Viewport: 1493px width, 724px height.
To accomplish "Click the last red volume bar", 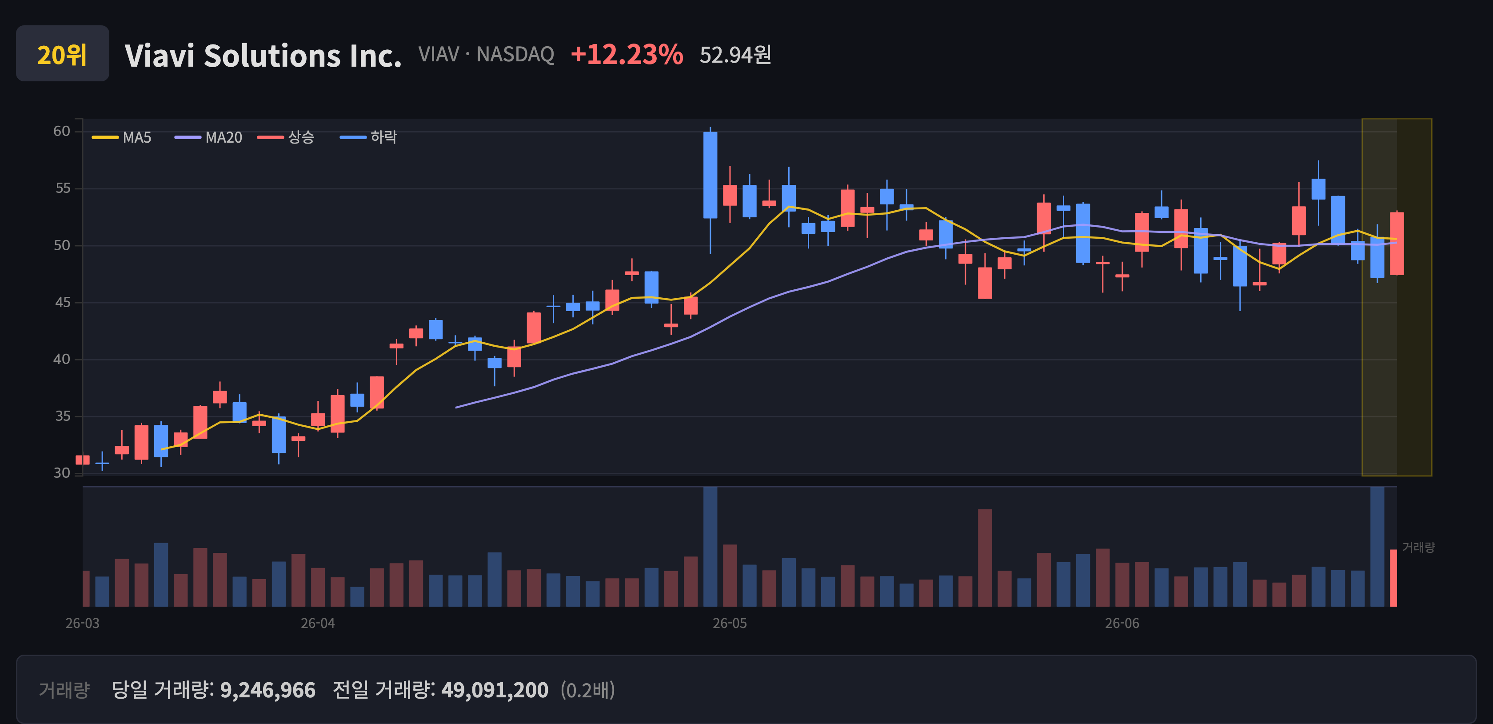I will [x=1393, y=577].
